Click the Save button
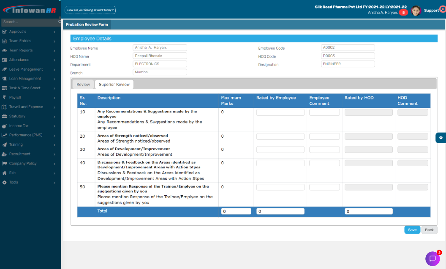The height and width of the screenshot is (269, 446). (x=412, y=230)
